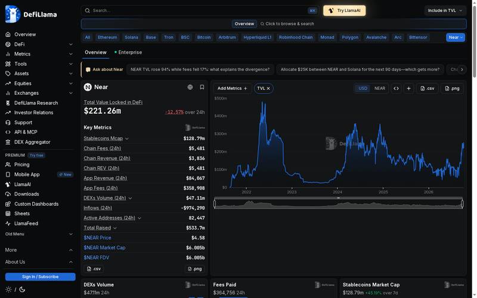Select USD chart denomination
Viewport: 477px width, 298px height.
363,88
